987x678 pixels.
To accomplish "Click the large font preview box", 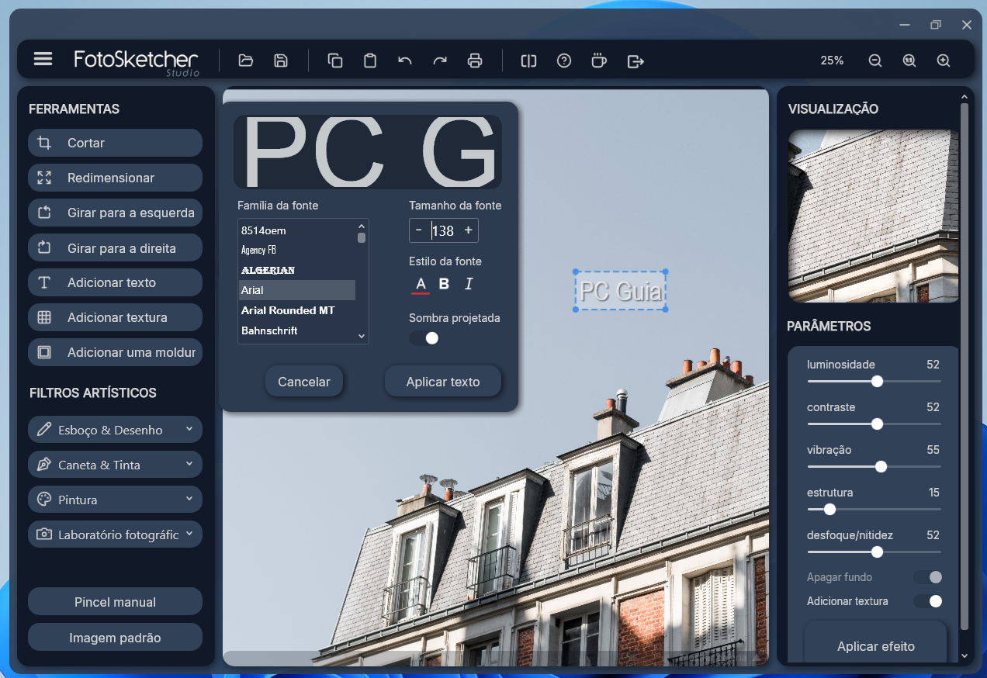I will click(368, 152).
